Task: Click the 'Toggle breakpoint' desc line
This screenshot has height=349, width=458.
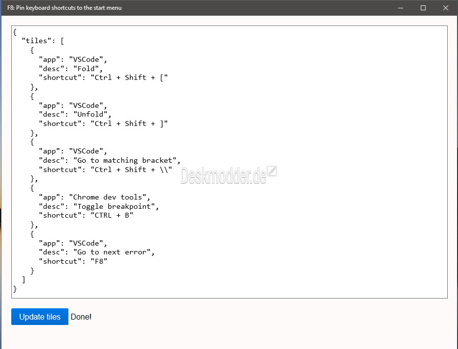Action: tap(99, 206)
